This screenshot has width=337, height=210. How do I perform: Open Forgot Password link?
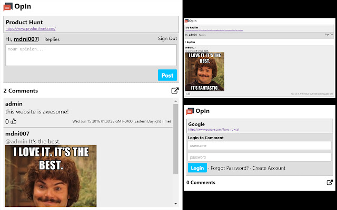(x=230, y=168)
